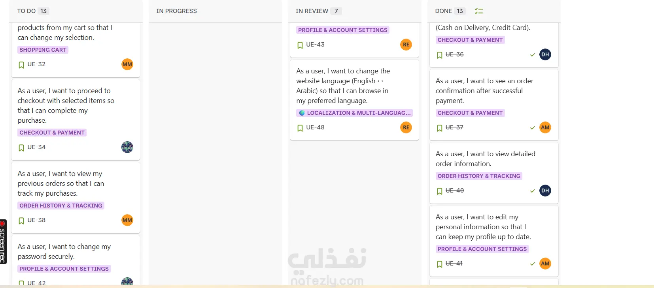
Task: Click the IN PROGRESS column header
Action: click(x=176, y=11)
